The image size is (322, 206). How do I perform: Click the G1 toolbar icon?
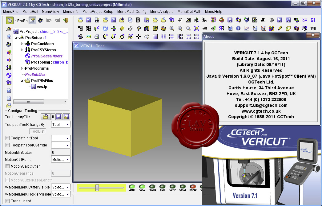313,20
